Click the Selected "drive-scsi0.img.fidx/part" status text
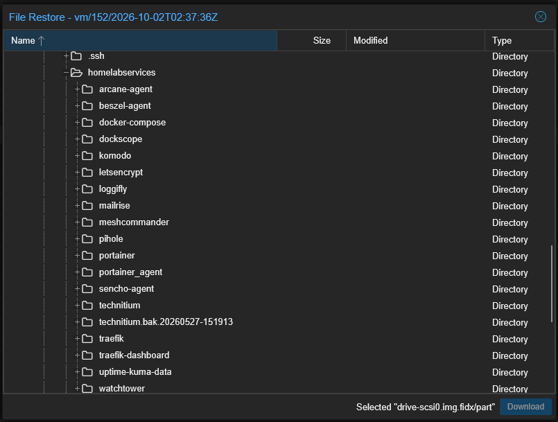 [426, 407]
